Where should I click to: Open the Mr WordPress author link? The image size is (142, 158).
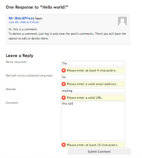click(22, 18)
